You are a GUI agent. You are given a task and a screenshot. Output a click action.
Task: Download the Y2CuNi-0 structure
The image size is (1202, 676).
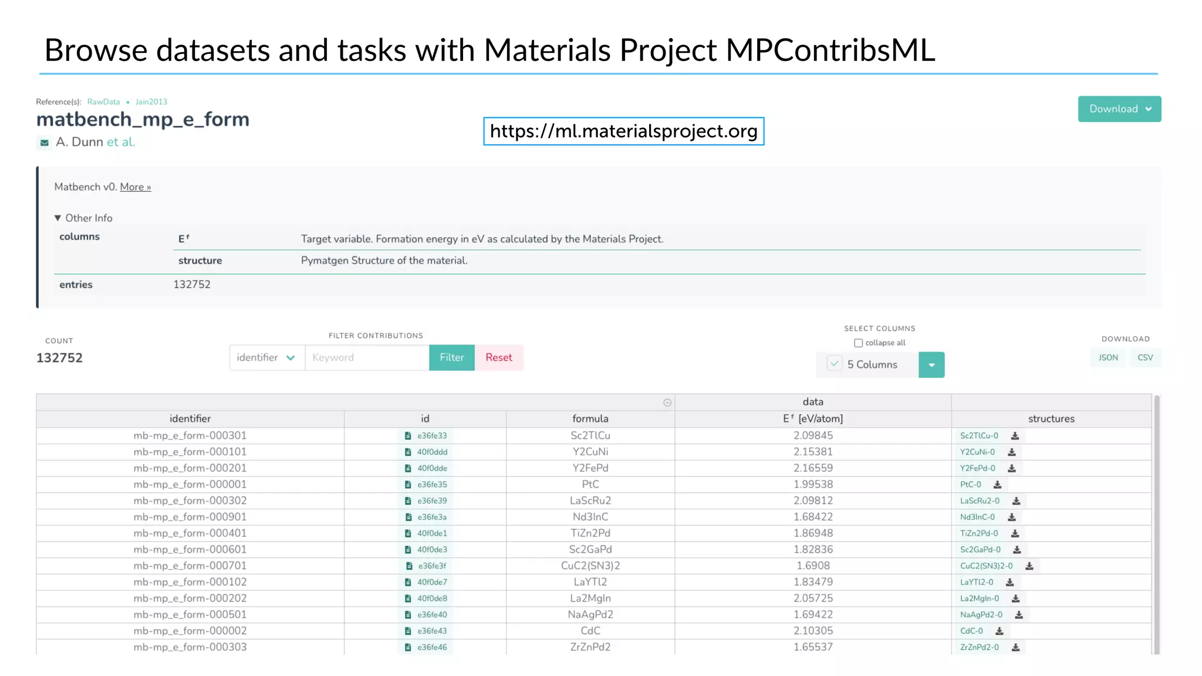1011,452
